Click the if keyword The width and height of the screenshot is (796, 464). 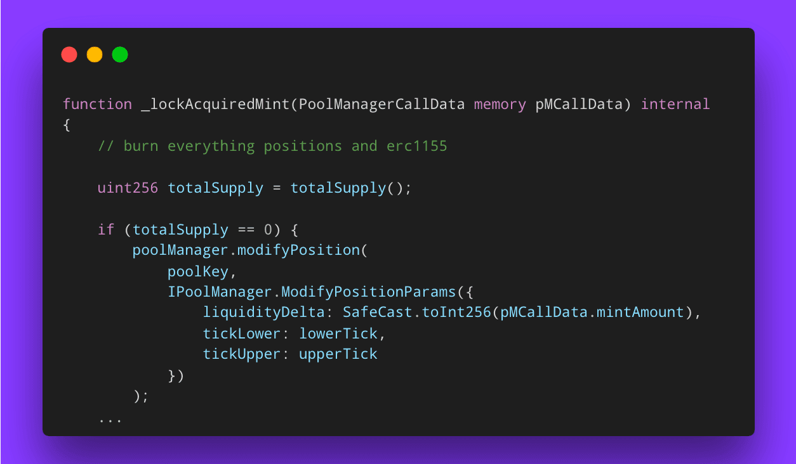tap(106, 229)
